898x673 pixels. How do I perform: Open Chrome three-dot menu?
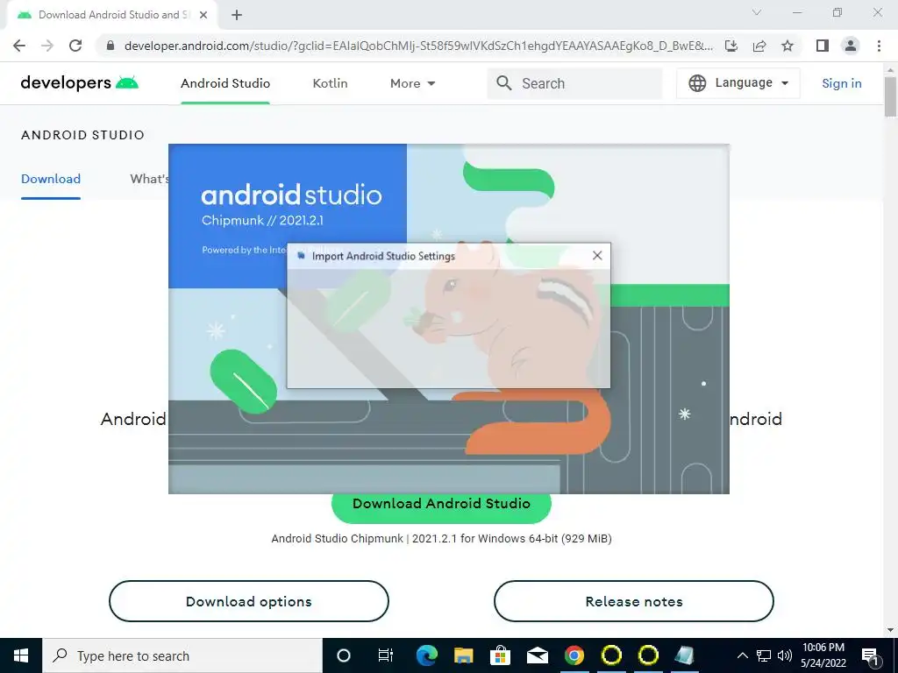[879, 46]
